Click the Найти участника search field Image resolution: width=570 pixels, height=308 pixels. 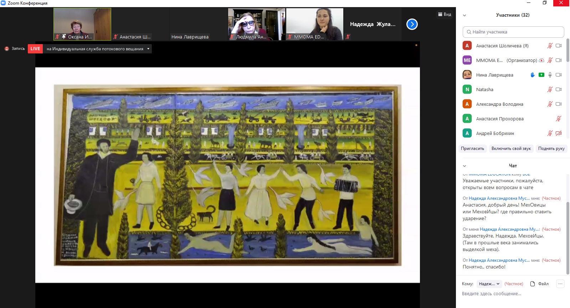pyautogui.click(x=513, y=32)
